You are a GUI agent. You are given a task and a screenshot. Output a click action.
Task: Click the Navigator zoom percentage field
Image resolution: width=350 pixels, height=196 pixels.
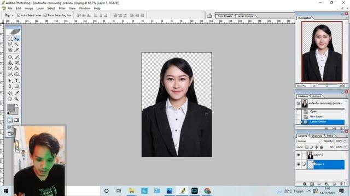[303, 86]
